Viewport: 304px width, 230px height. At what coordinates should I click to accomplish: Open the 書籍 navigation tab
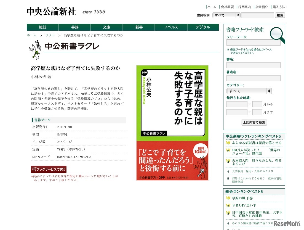click(x=75, y=27)
